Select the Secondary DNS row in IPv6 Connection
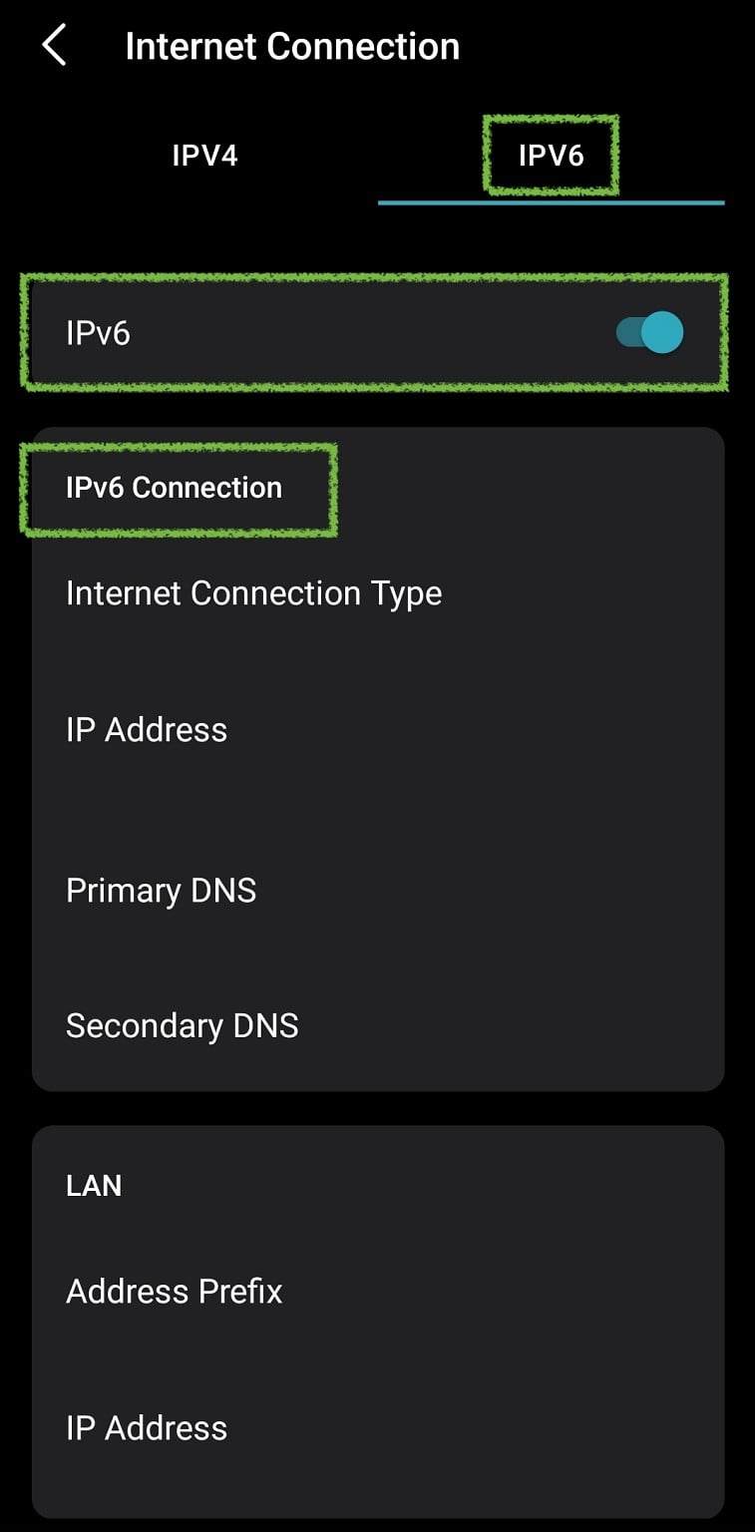Viewport: 755px width, 1532px height. (x=183, y=1025)
